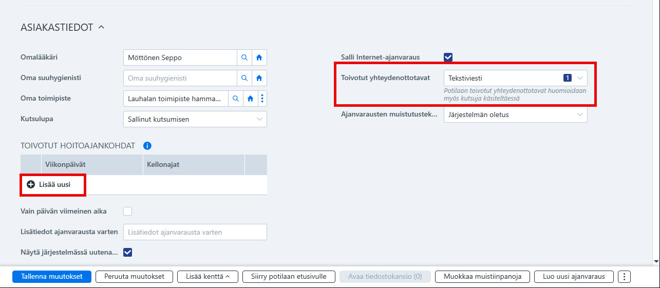This screenshot has height=288, width=660.
Task: Click Tallenna muutokset button
Action: [52, 276]
